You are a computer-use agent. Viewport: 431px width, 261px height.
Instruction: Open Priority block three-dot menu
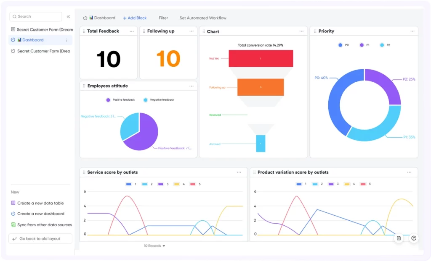click(x=412, y=31)
